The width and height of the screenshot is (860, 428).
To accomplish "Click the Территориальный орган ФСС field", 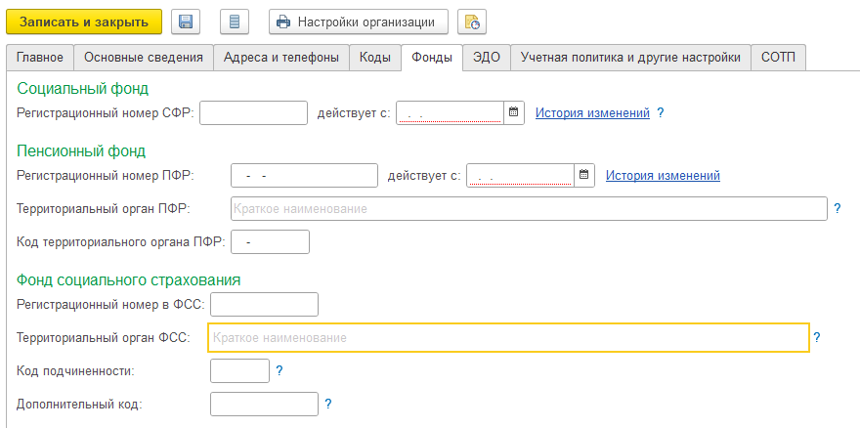I will (508, 337).
